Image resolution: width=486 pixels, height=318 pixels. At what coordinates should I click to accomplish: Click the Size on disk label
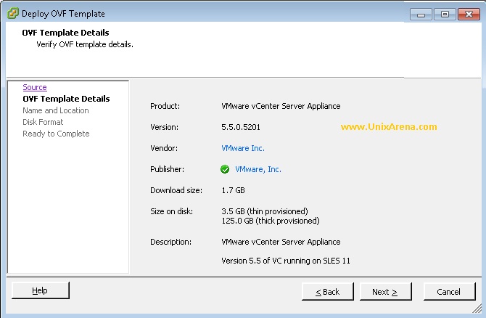[171, 211]
